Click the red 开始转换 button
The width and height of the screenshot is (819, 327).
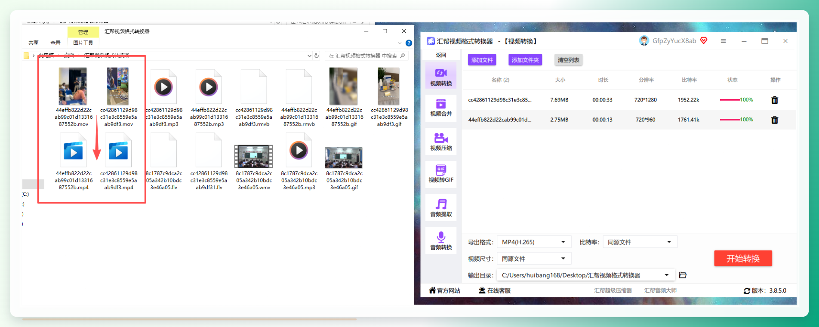coord(743,259)
